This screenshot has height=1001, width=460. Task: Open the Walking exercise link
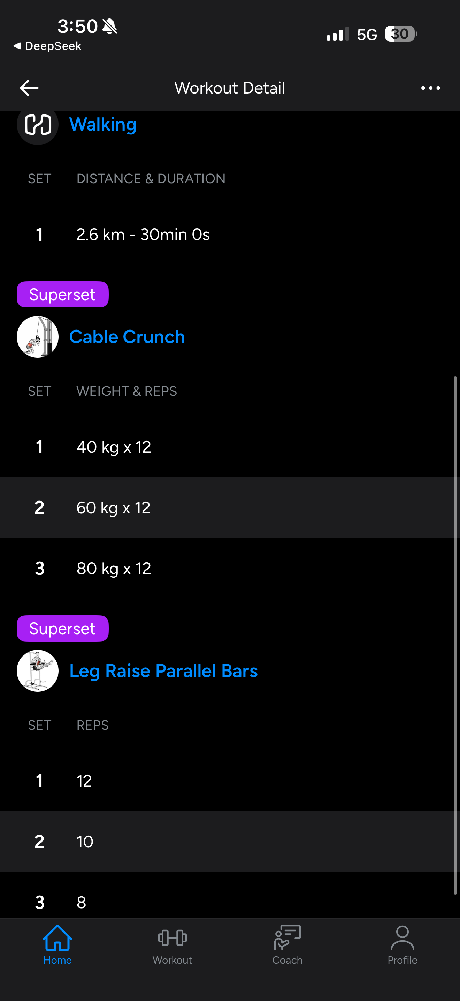pyautogui.click(x=103, y=125)
